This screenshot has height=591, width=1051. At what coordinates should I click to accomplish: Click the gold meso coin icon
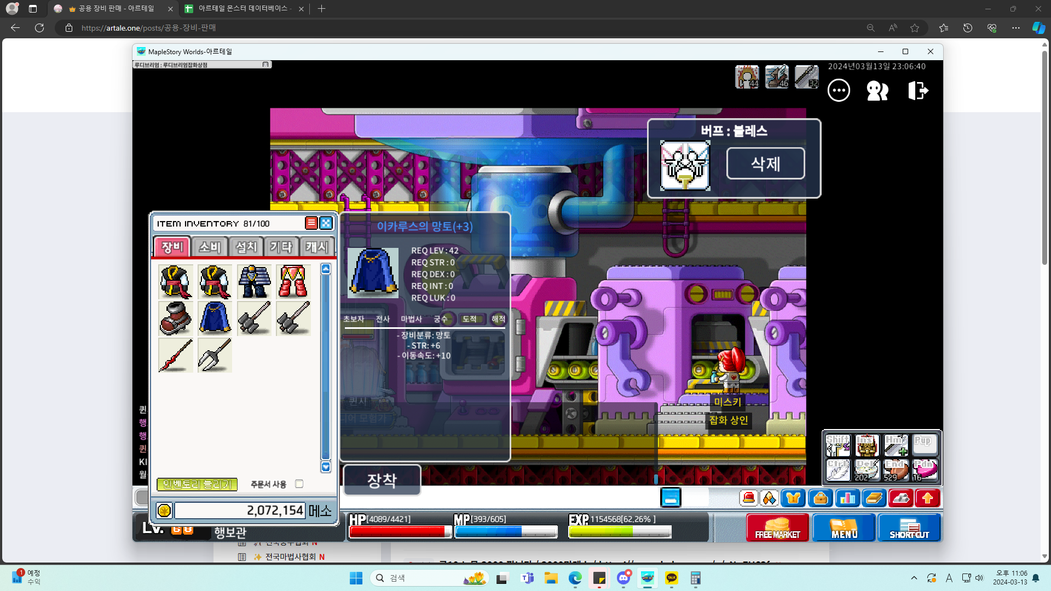[164, 511]
